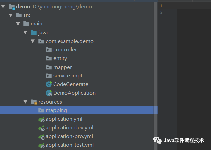This screenshot has width=211, height=150.
Task: Click the service.impl package icon
Action: click(49, 76)
